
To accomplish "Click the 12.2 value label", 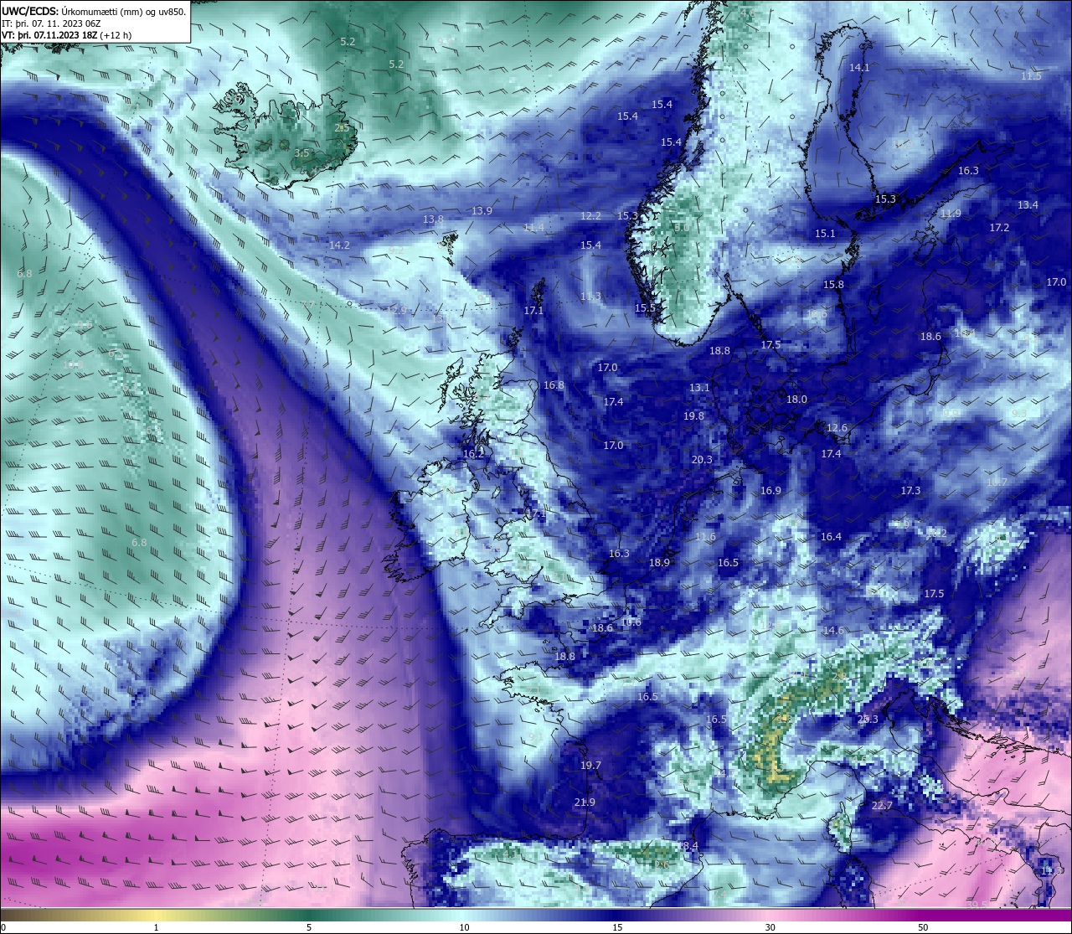I will (x=590, y=216).
